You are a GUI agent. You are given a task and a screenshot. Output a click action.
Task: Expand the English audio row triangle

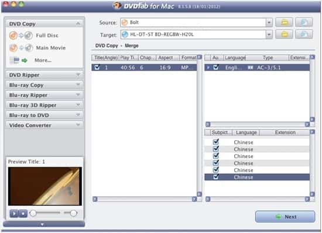coord(208,67)
